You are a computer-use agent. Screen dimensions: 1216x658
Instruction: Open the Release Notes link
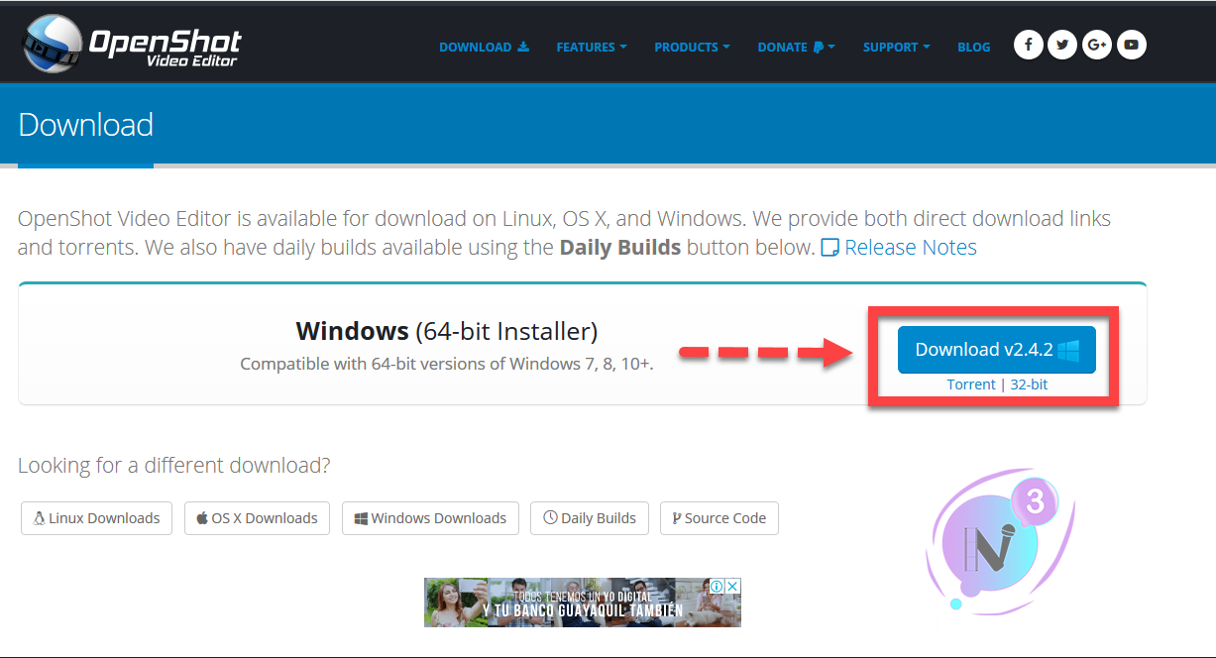(899, 248)
